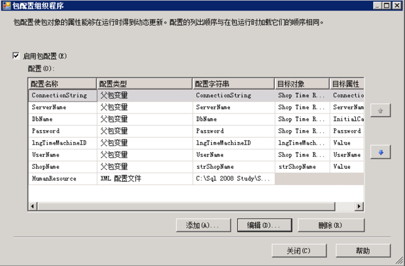
Task: Click UserName in the target property column
Action: [347, 154]
